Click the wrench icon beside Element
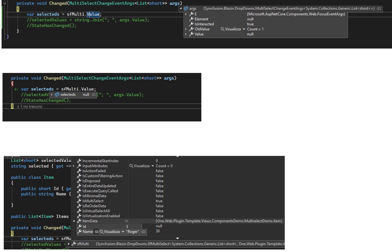The width and height of the screenshot is (392, 252). (x=191, y=19)
